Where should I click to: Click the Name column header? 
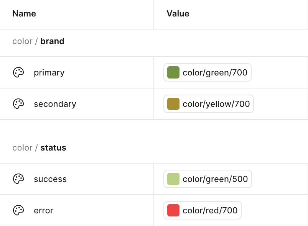24,13
